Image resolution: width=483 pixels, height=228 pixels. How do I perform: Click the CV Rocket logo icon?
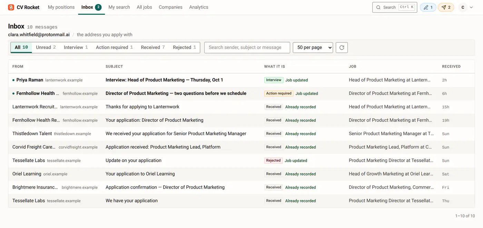[11, 7]
